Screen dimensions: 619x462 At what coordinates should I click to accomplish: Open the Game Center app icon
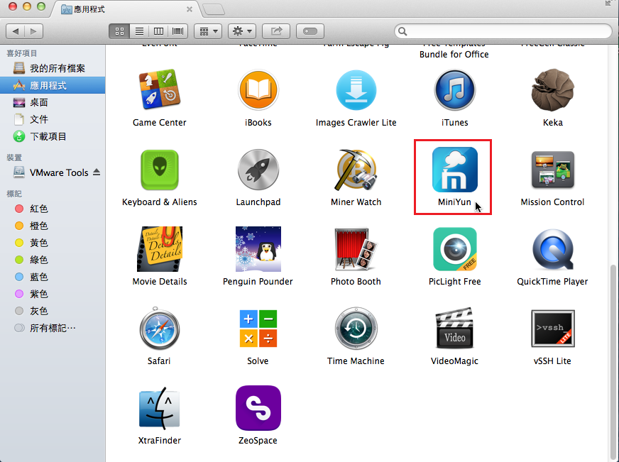pyautogui.click(x=160, y=89)
